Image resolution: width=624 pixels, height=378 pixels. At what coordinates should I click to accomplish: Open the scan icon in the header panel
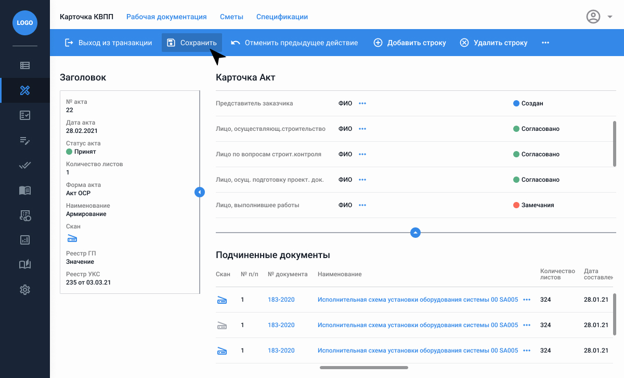[72, 238]
